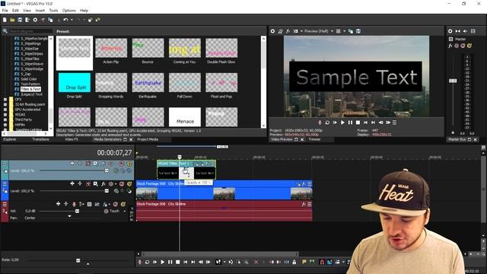Click the Open project folder icon
The width and height of the screenshot is (487, 274).
tap(12, 20)
